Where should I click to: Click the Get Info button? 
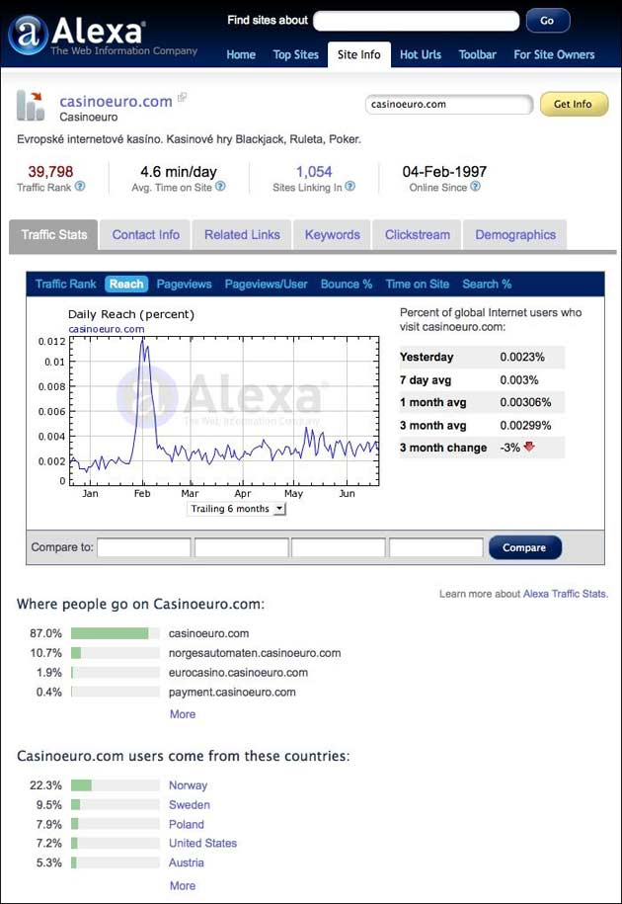coord(574,105)
